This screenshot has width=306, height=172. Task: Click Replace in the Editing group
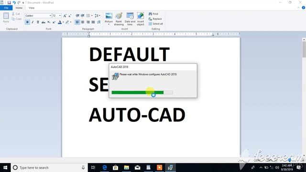pos(155,19)
